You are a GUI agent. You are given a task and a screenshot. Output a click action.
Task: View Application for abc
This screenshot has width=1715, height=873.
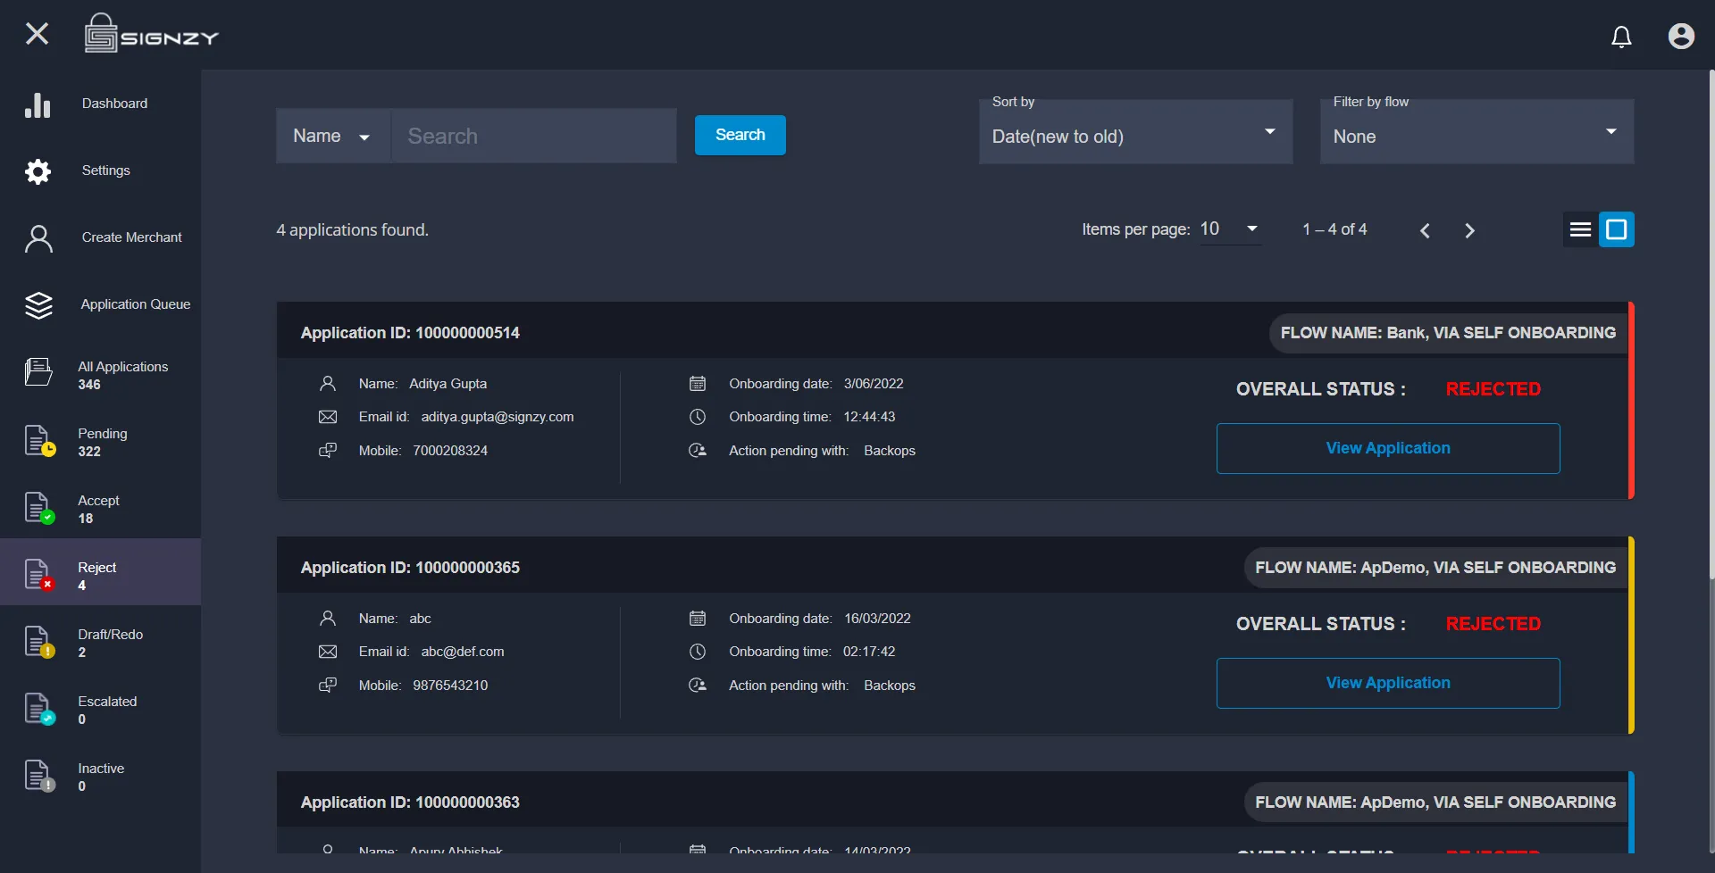pyautogui.click(x=1388, y=683)
